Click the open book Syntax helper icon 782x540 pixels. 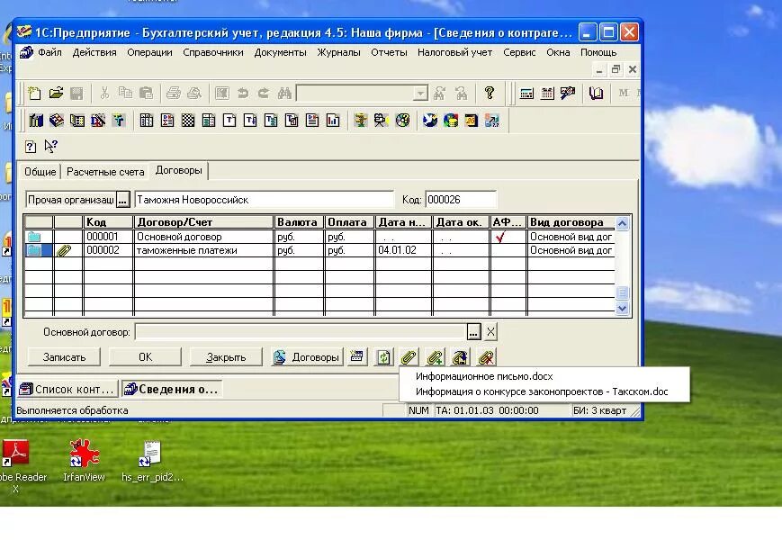tap(596, 94)
